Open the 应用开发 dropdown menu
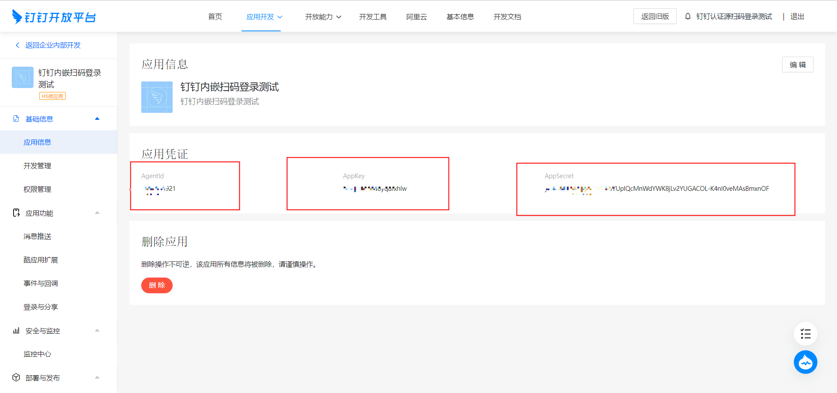Viewport: 837px width, 393px height. tap(264, 17)
